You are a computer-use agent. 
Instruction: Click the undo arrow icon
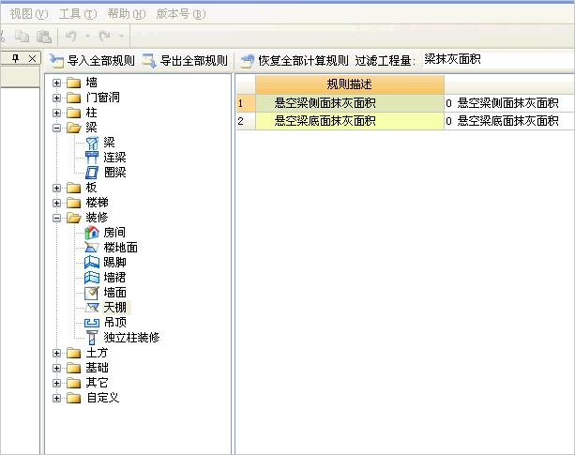click(70, 36)
